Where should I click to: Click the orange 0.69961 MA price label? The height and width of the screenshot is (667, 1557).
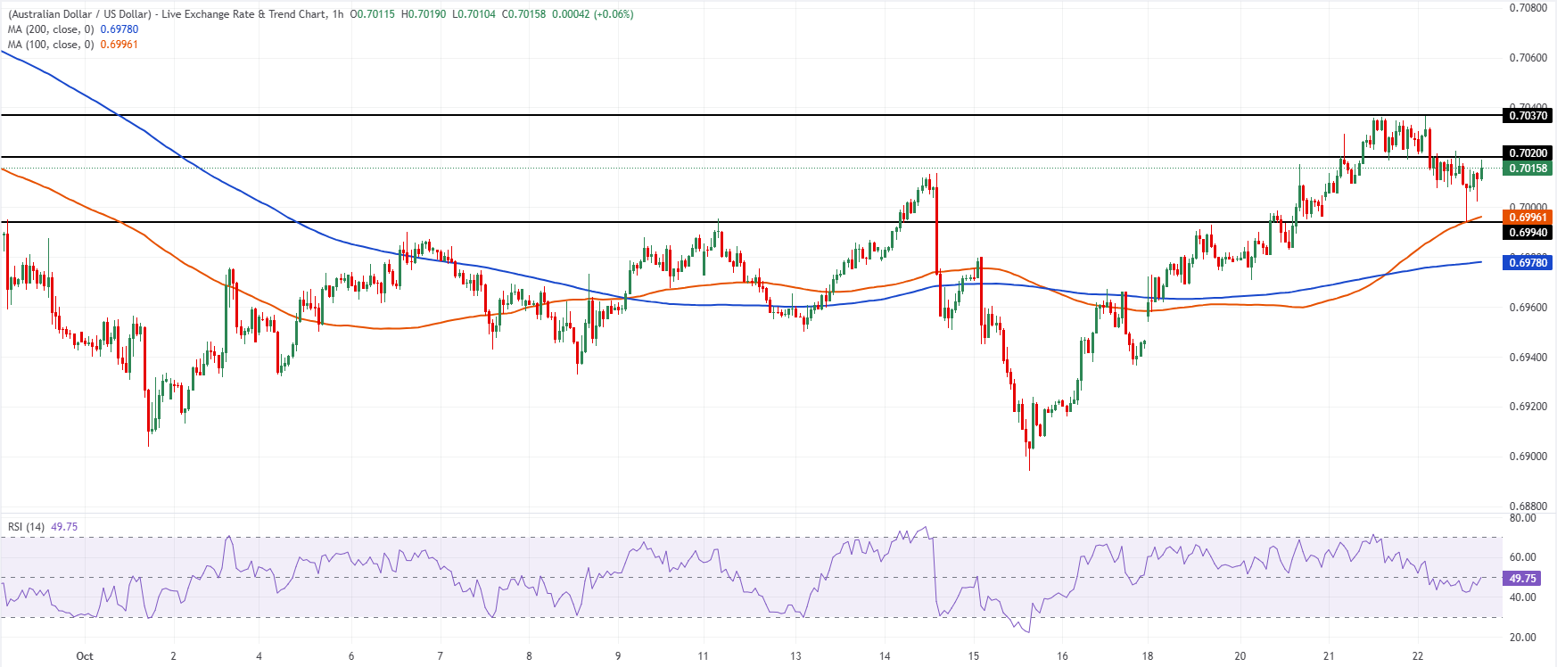coord(1528,218)
